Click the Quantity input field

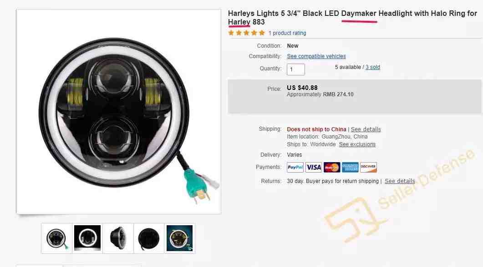pyautogui.click(x=296, y=69)
